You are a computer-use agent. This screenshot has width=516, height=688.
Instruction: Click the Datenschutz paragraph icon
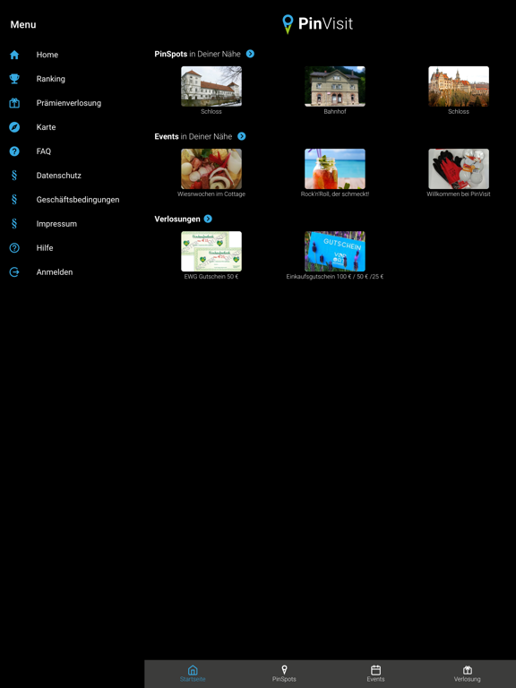pos(14,176)
